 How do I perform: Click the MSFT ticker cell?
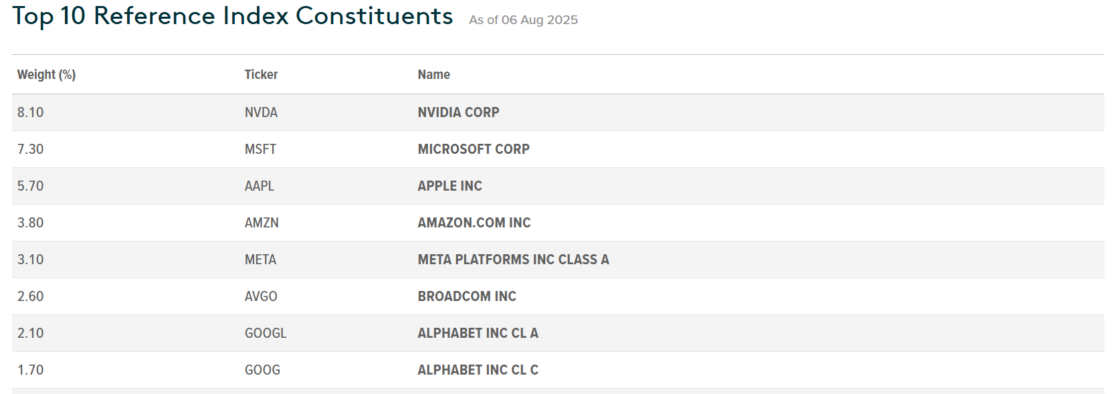tap(260, 149)
